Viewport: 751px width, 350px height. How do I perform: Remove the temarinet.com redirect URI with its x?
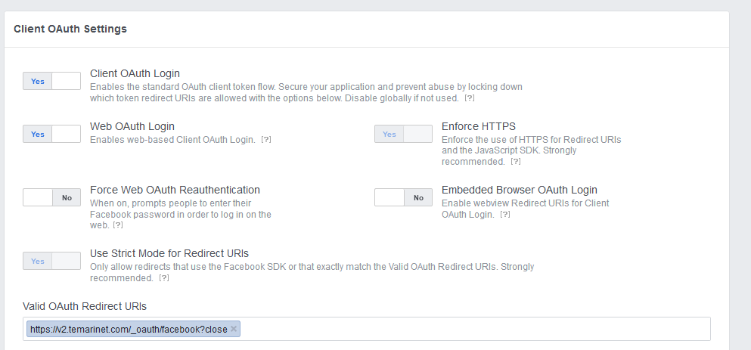click(234, 329)
